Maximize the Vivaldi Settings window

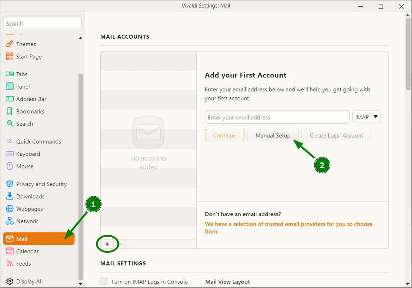coord(381,6)
